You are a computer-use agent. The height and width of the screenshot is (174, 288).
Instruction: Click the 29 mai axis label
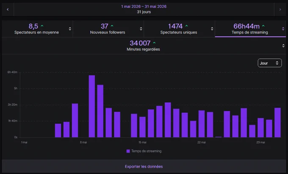click(x=260, y=142)
